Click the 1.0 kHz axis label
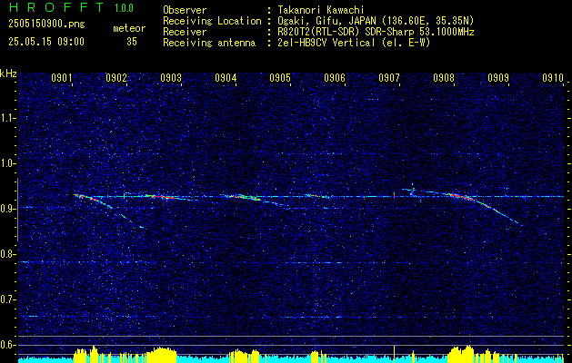 [7, 163]
